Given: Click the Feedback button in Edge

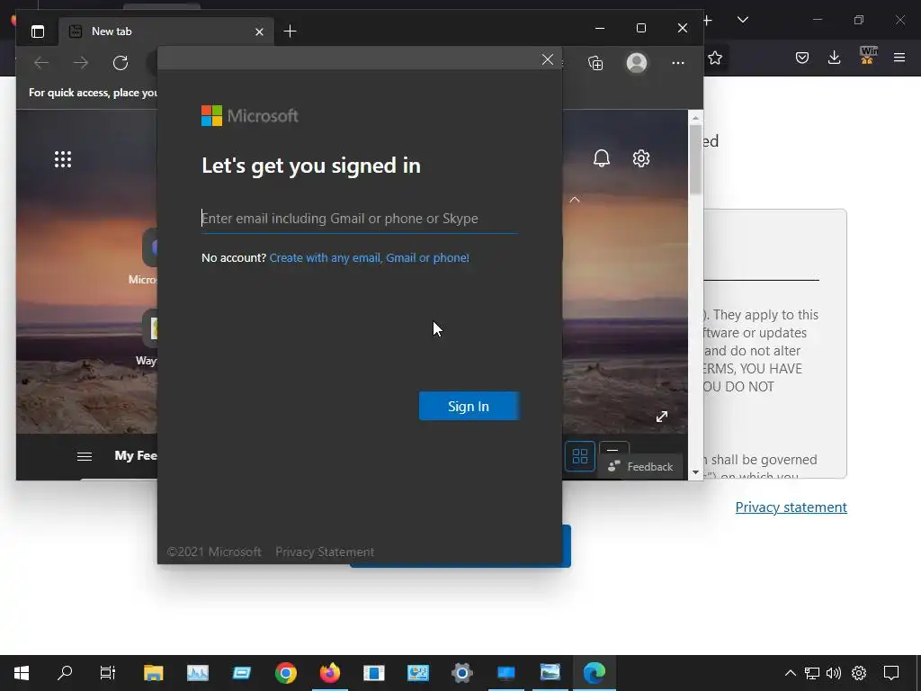Looking at the screenshot, I should tap(640, 467).
